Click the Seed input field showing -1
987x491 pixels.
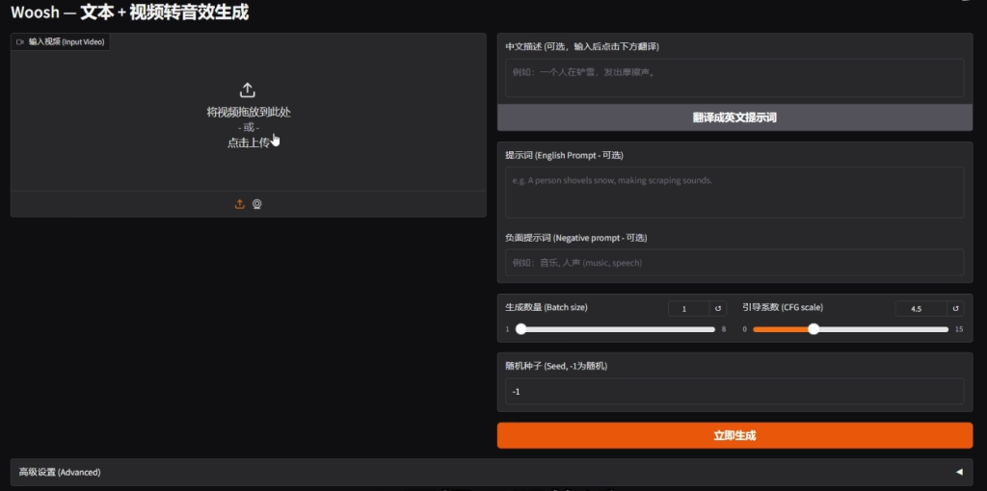coord(734,391)
